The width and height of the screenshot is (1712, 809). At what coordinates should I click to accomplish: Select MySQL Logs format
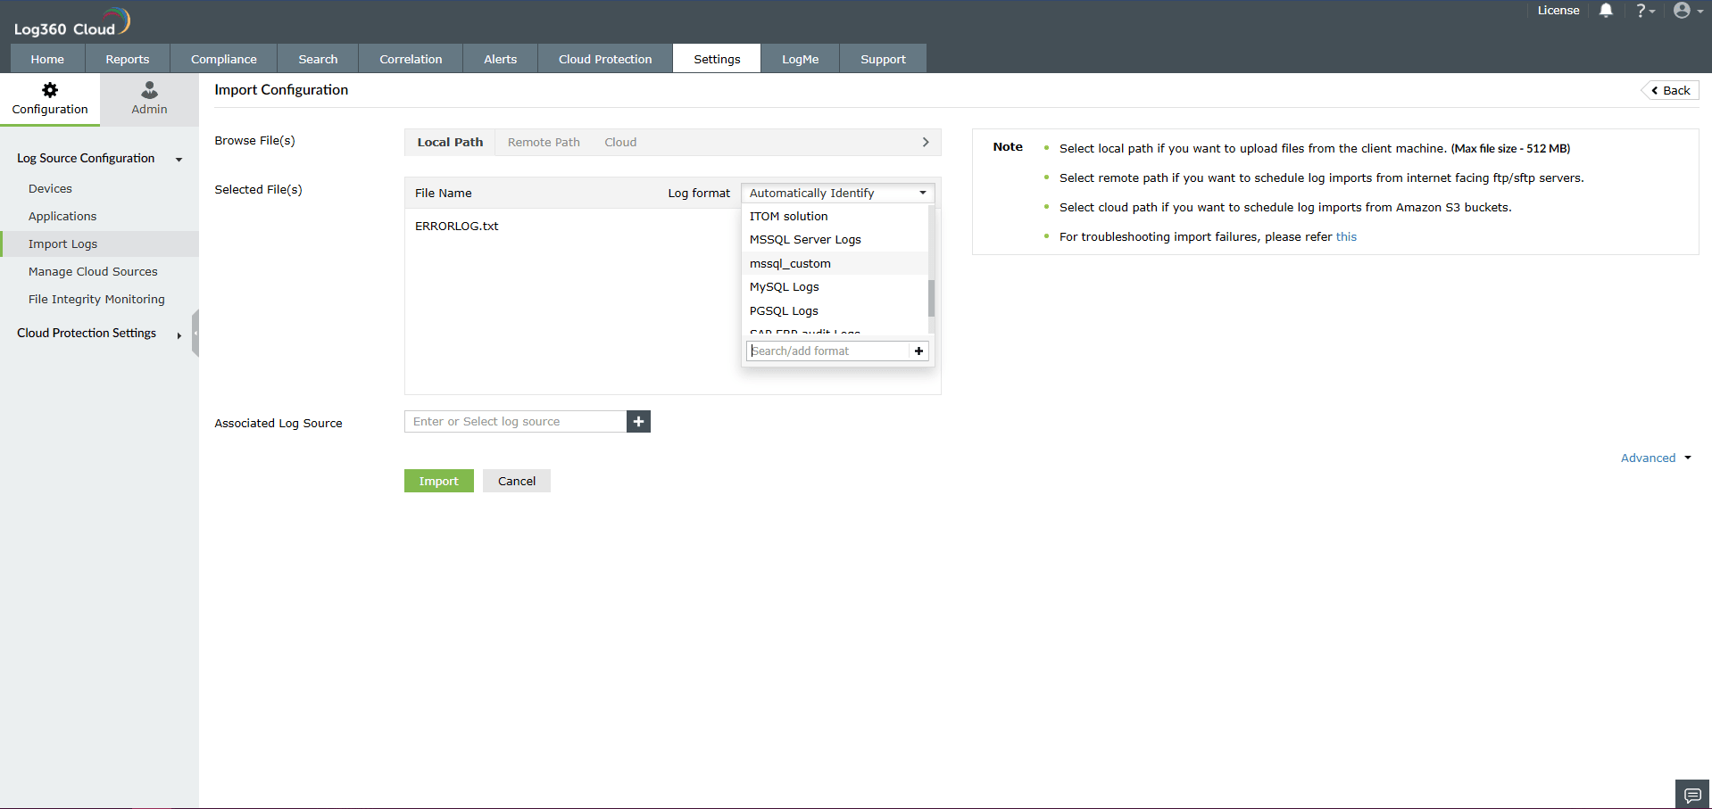tap(784, 286)
